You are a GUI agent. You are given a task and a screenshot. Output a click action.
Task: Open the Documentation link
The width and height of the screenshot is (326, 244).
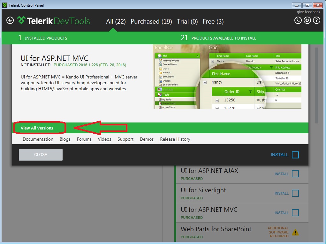tap(38, 139)
